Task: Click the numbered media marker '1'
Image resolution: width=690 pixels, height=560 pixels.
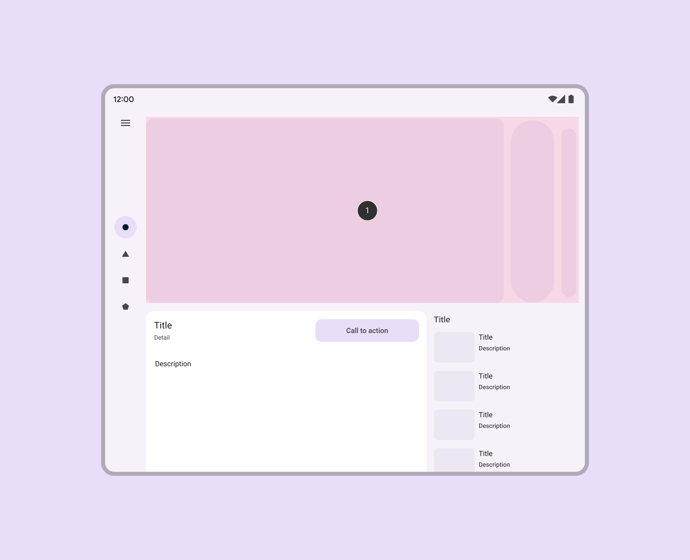Action: point(367,210)
